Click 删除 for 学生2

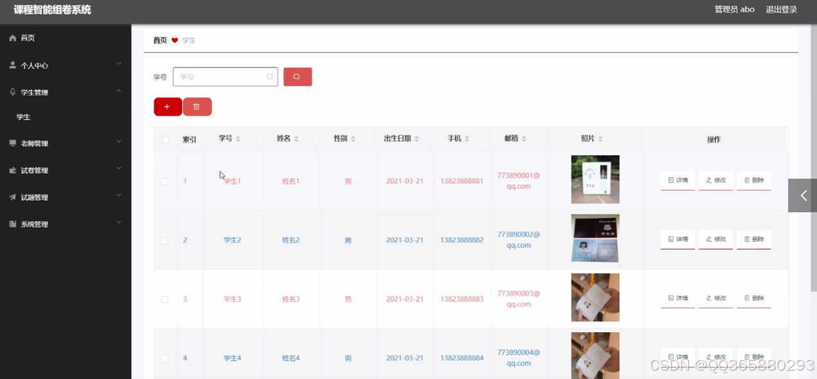(753, 240)
